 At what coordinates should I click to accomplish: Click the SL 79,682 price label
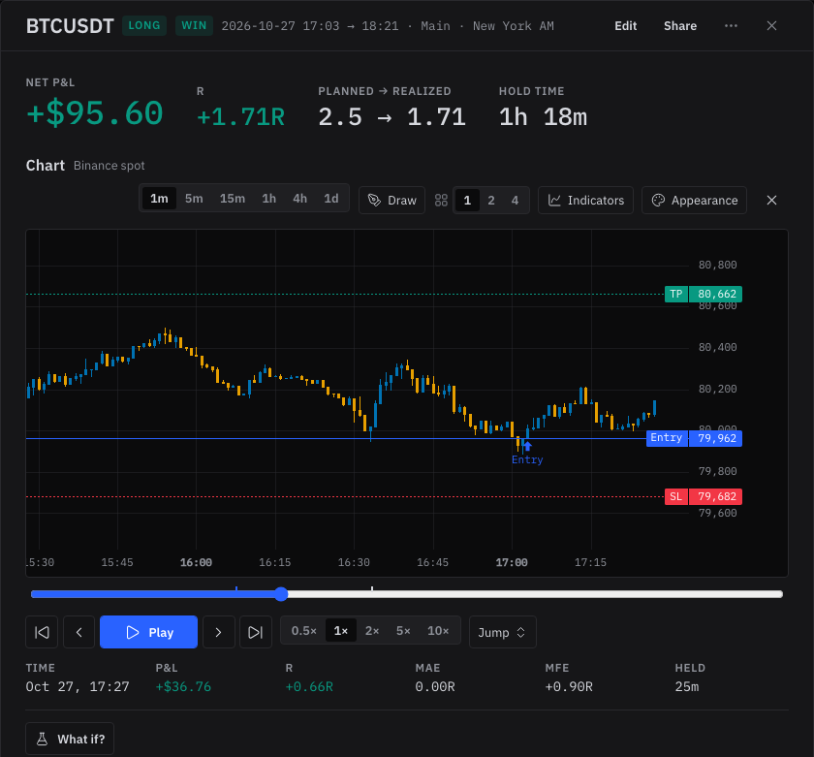click(x=704, y=497)
